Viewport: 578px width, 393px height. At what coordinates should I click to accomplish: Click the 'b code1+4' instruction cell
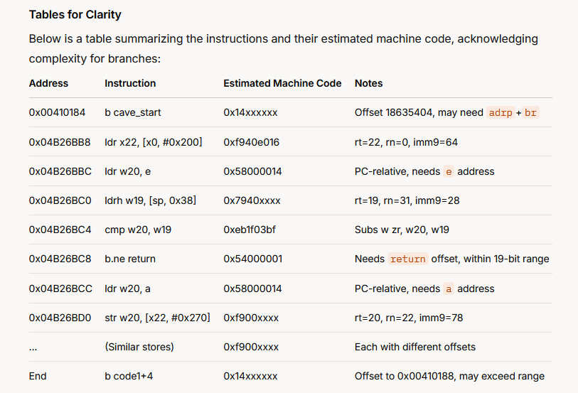coord(129,376)
